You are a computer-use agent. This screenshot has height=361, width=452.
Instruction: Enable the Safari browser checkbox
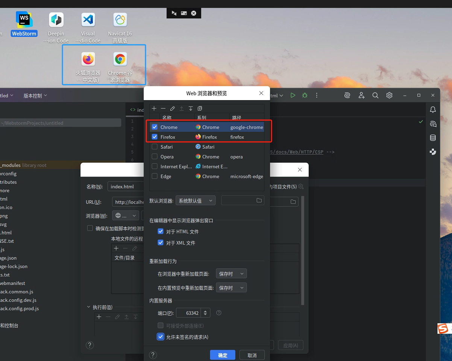[x=155, y=147]
